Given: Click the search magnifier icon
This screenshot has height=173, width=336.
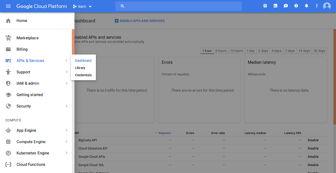Looking at the screenshot, I should (x=122, y=6).
